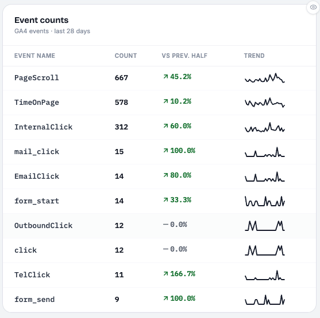
Task: Select the TelClick event name
Action: (x=32, y=275)
